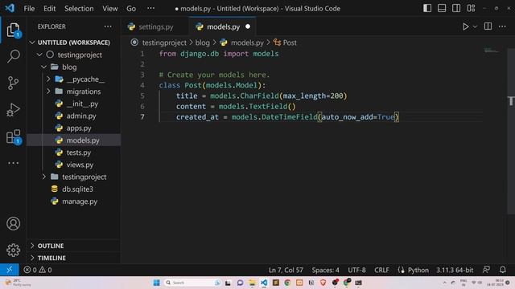The height and width of the screenshot is (289, 515).
Task: Open db.sqlite3 in the explorer
Action: coord(73,189)
